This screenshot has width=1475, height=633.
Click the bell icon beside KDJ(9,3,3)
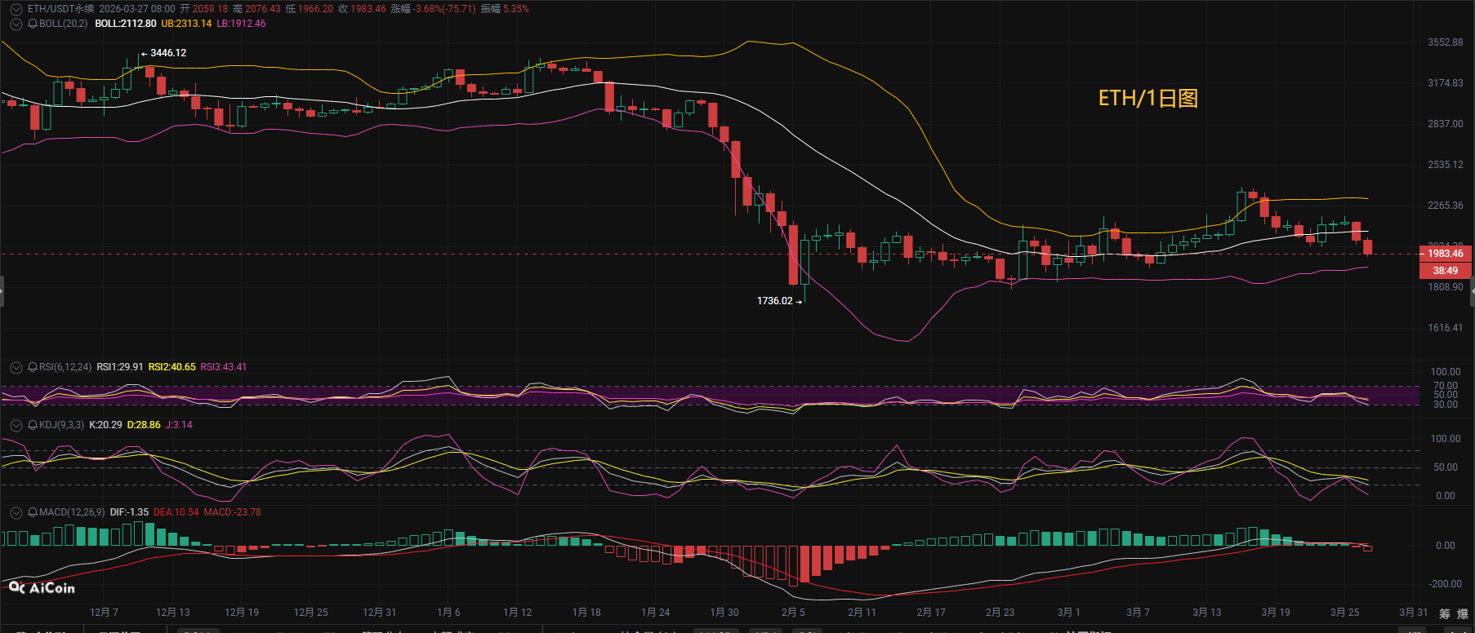[x=33, y=425]
